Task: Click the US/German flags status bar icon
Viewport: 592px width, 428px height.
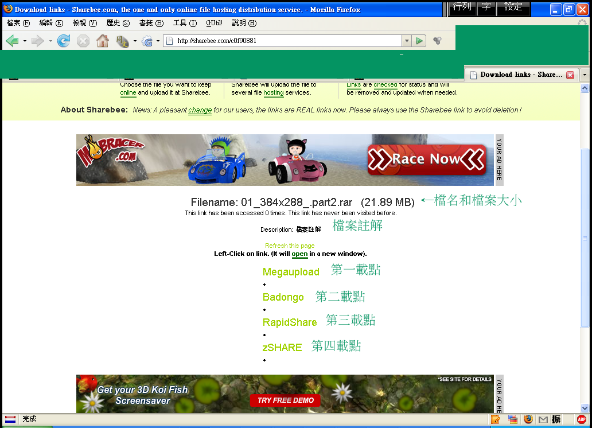Action: 512,419
